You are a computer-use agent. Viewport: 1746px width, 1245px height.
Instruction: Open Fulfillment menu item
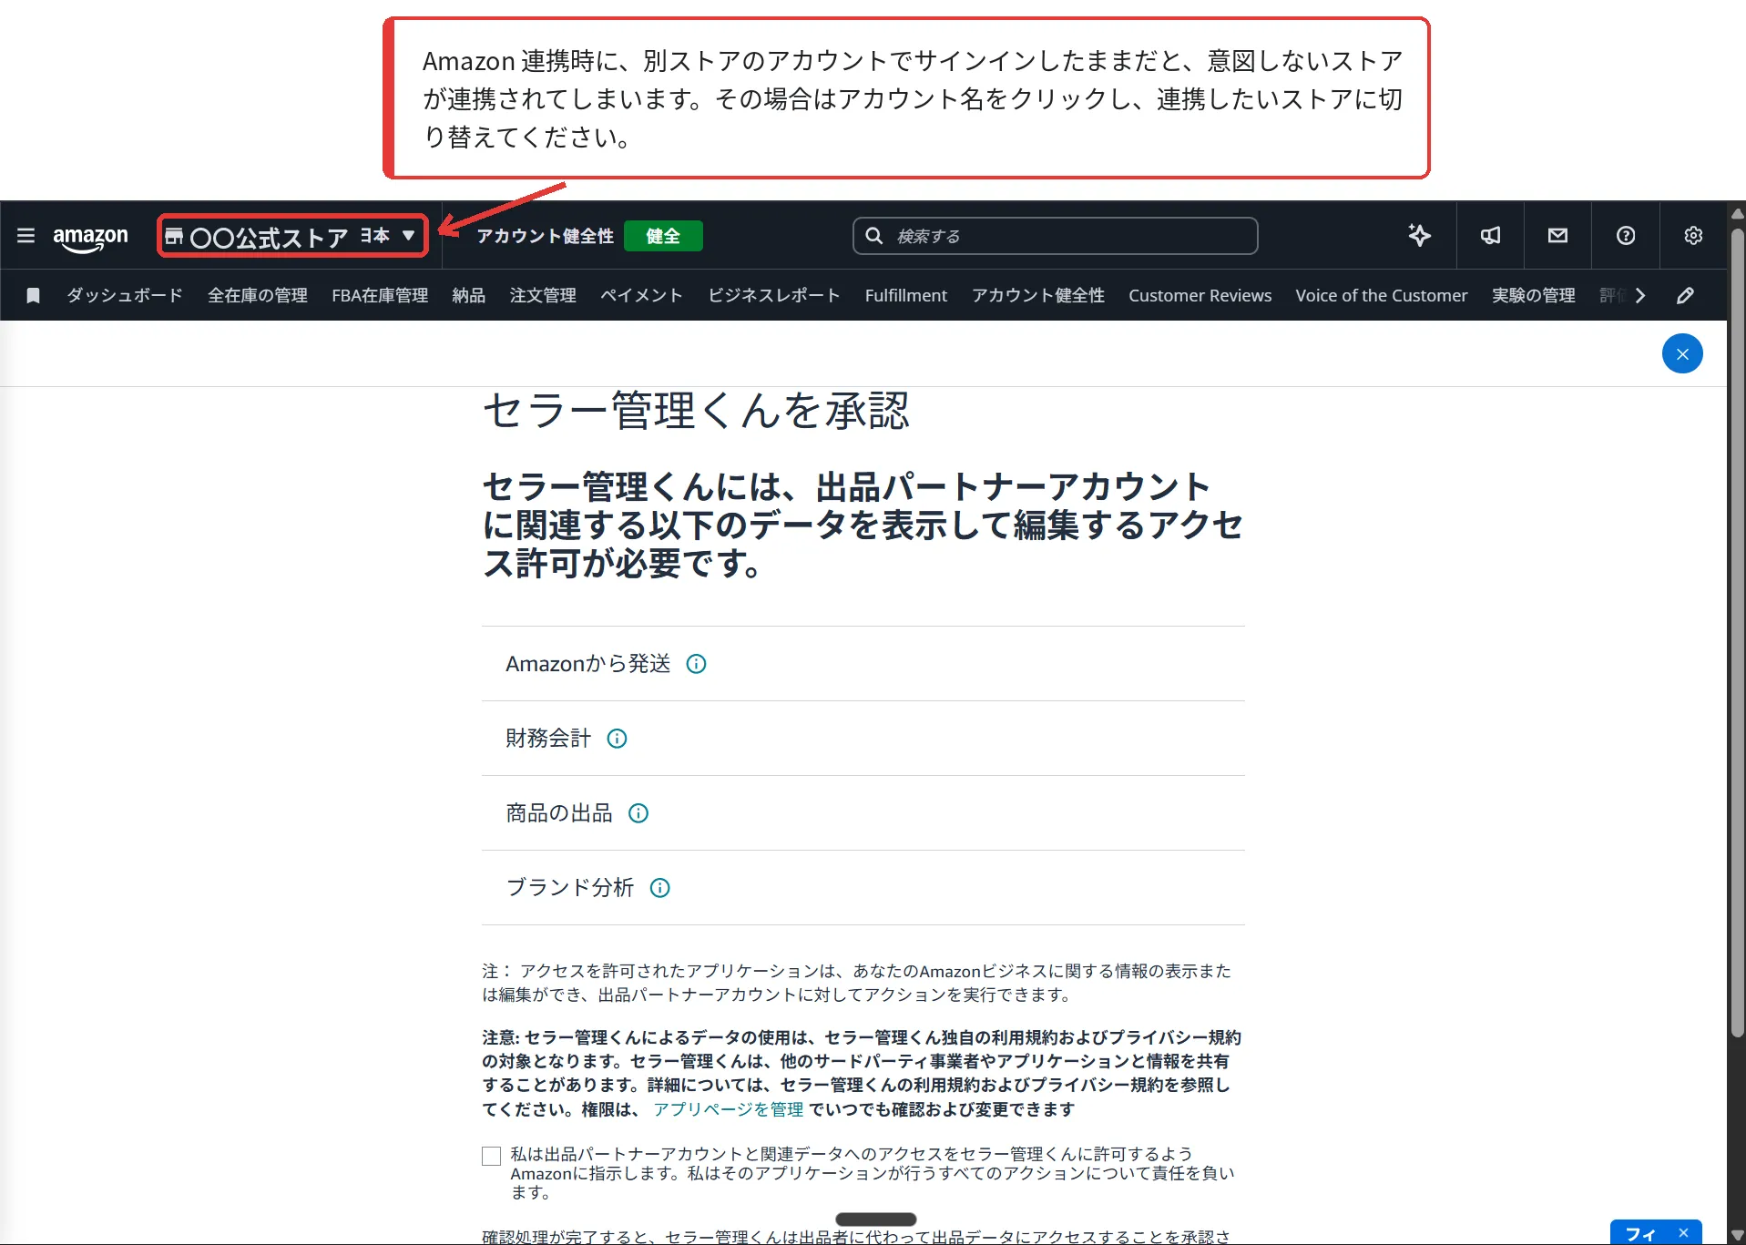(906, 295)
